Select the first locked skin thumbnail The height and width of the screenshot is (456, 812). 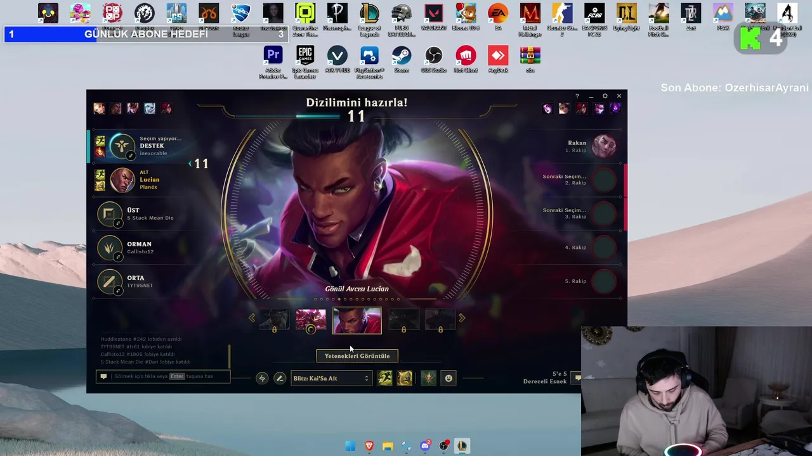(x=274, y=320)
